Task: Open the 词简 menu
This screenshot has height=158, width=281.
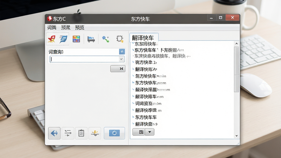Action: click(x=52, y=28)
